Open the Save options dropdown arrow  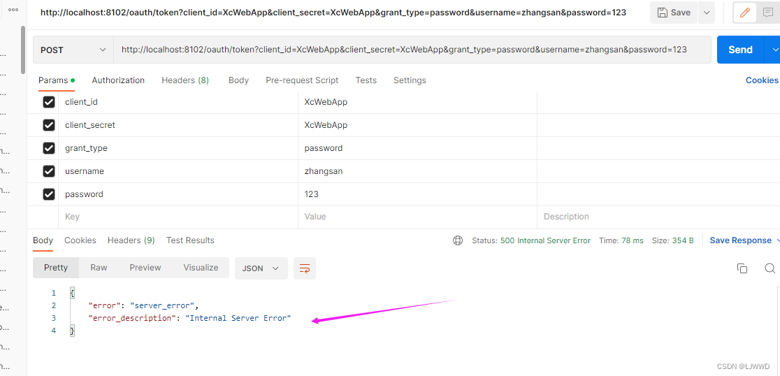click(707, 13)
